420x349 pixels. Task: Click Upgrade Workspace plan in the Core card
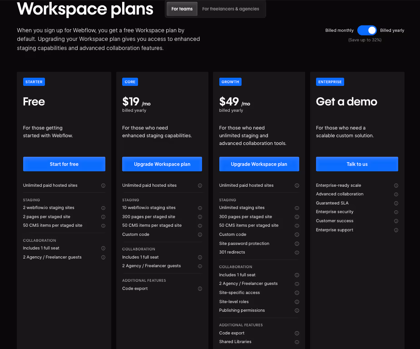[x=162, y=164]
